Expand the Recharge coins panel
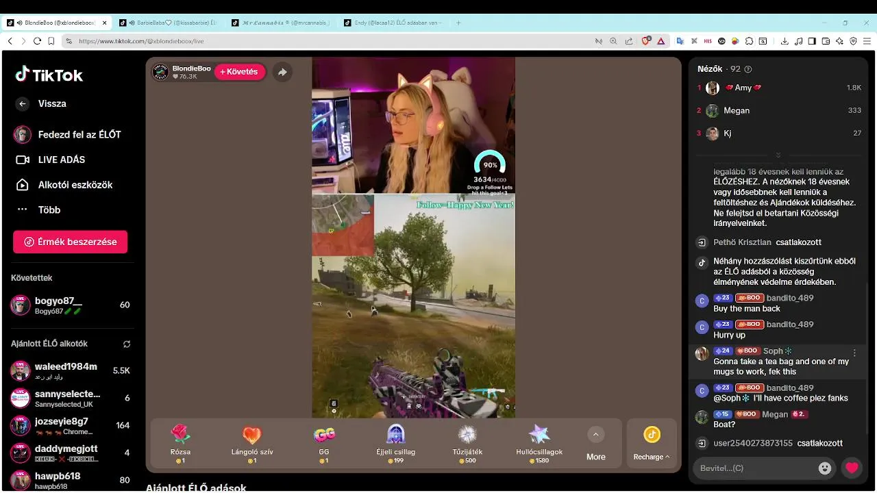Screen dimensions: 877x493 [x=652, y=444]
